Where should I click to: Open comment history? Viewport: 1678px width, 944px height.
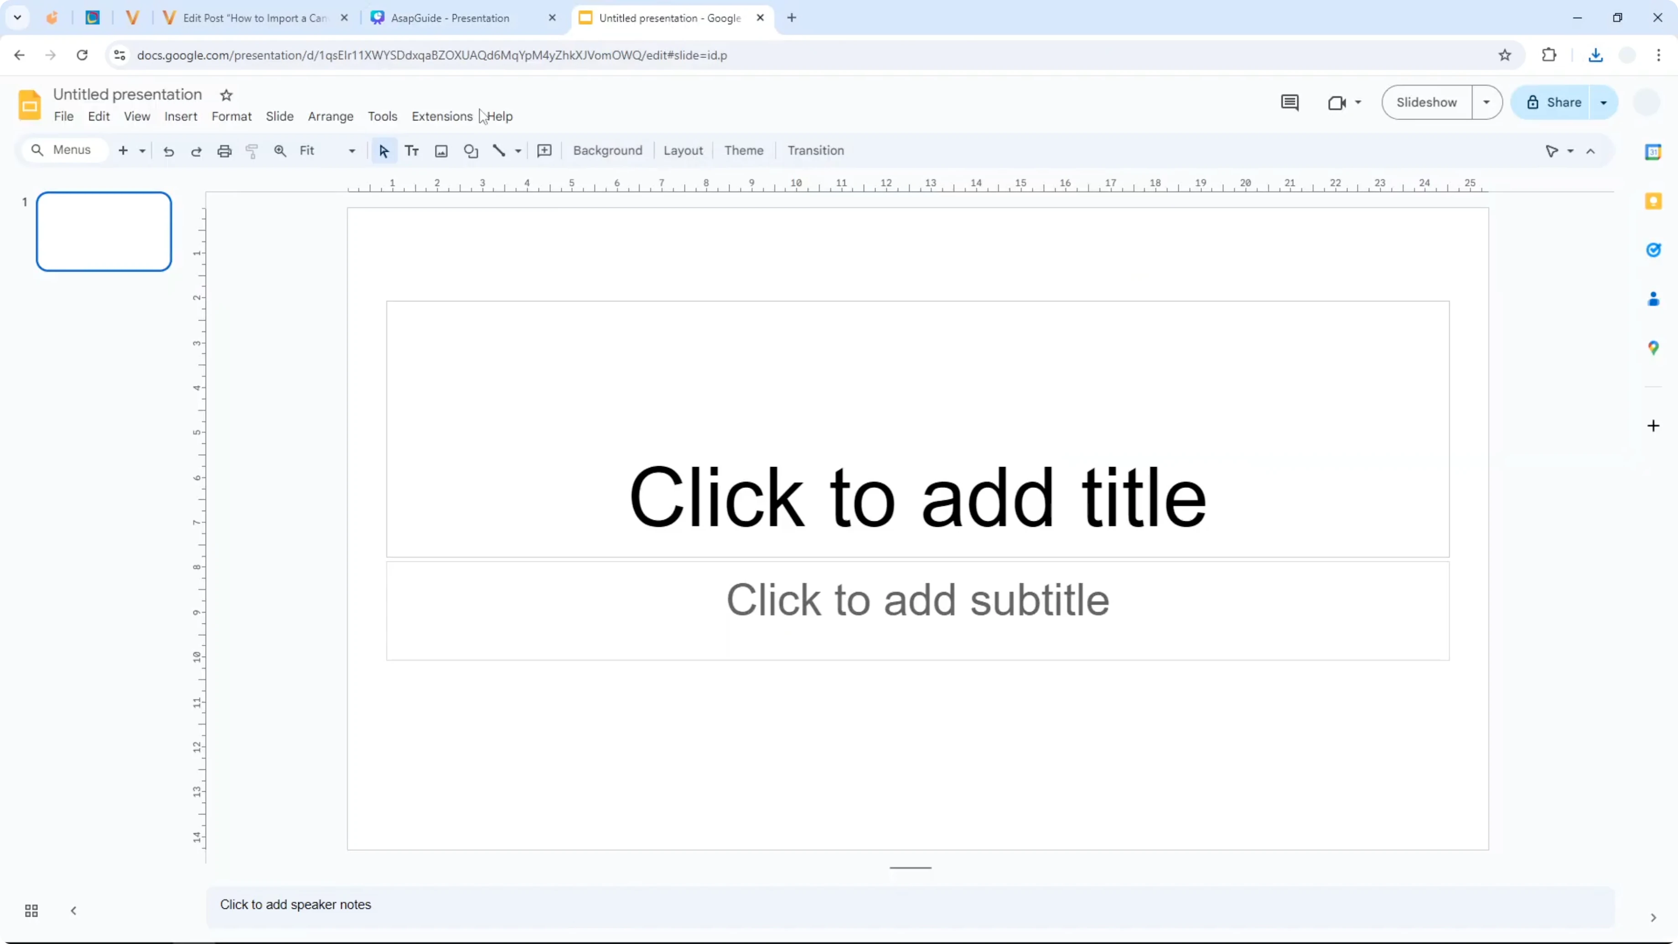[x=1289, y=102]
